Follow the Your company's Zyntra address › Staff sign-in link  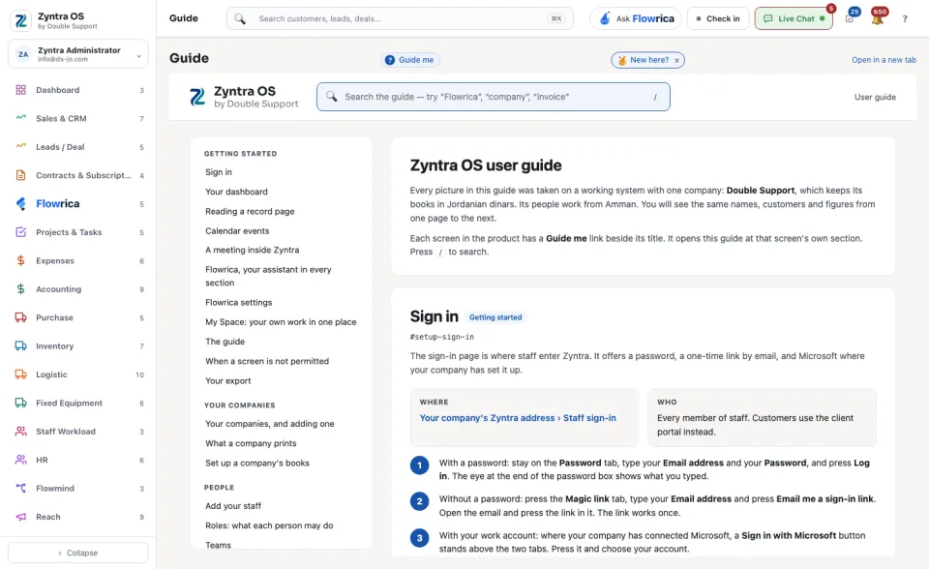pyautogui.click(x=518, y=418)
